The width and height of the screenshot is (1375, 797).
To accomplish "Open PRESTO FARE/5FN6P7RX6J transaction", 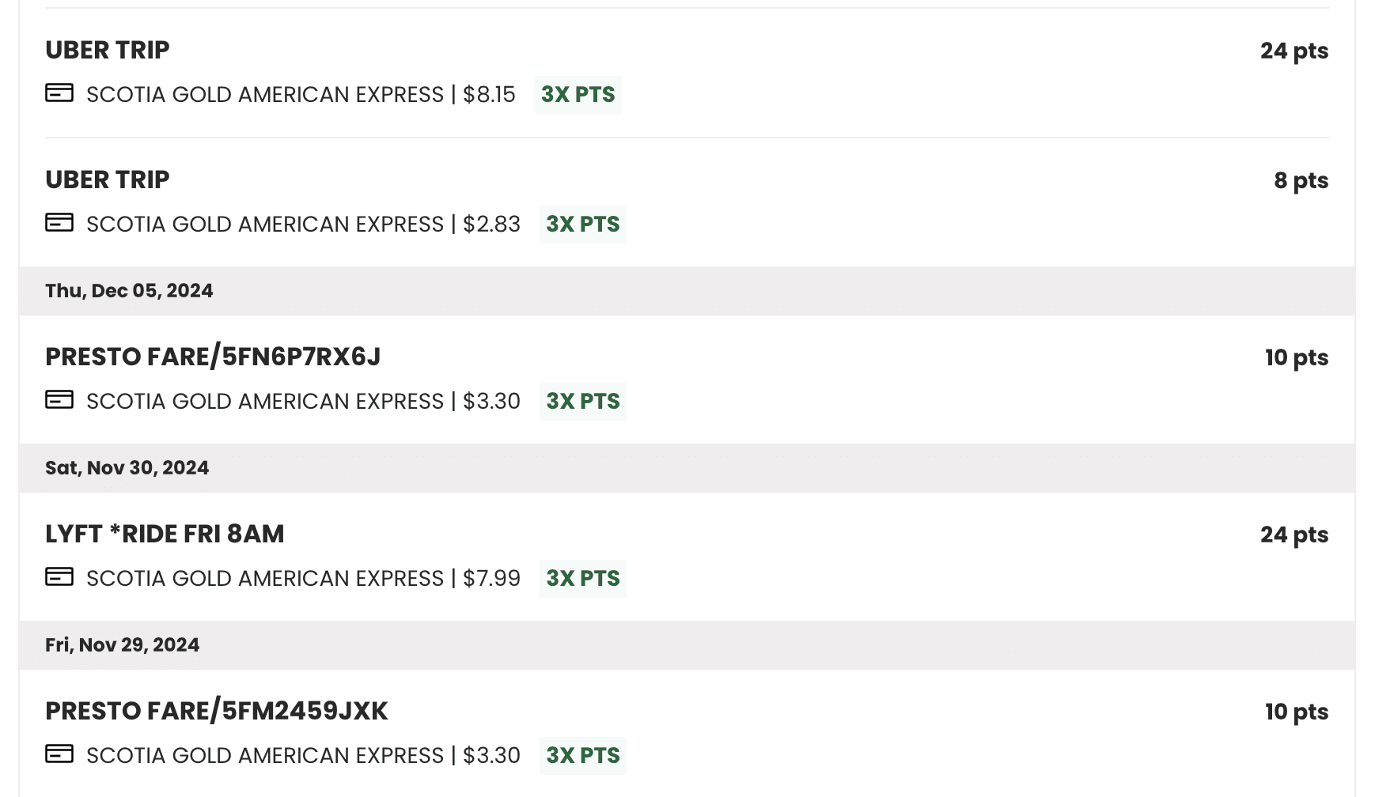I will (213, 357).
